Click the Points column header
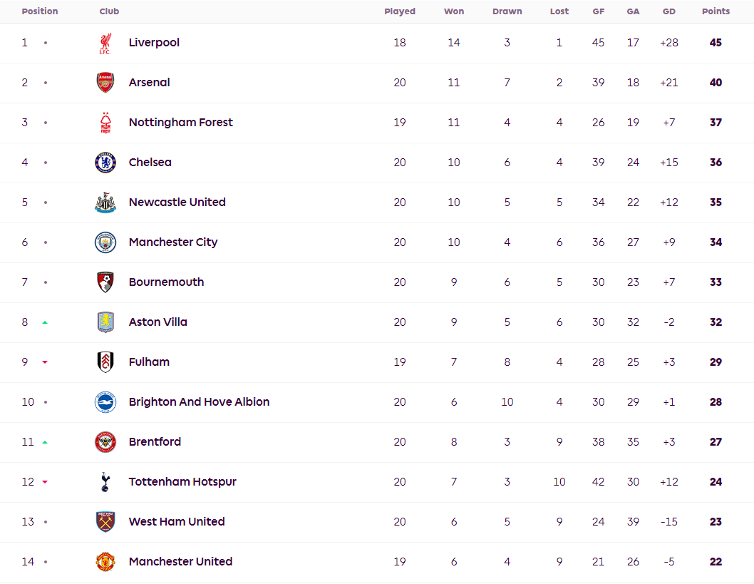 coord(716,11)
